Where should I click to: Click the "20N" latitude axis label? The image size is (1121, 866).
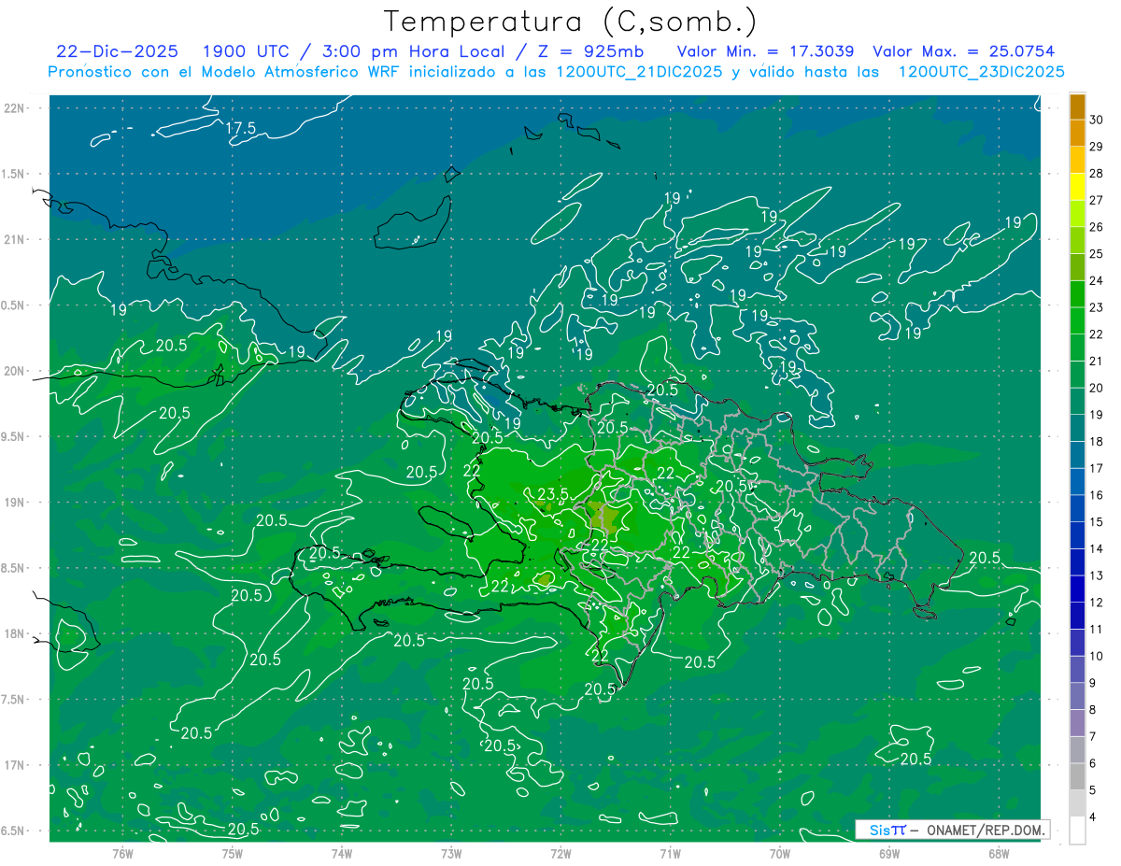tap(15, 371)
